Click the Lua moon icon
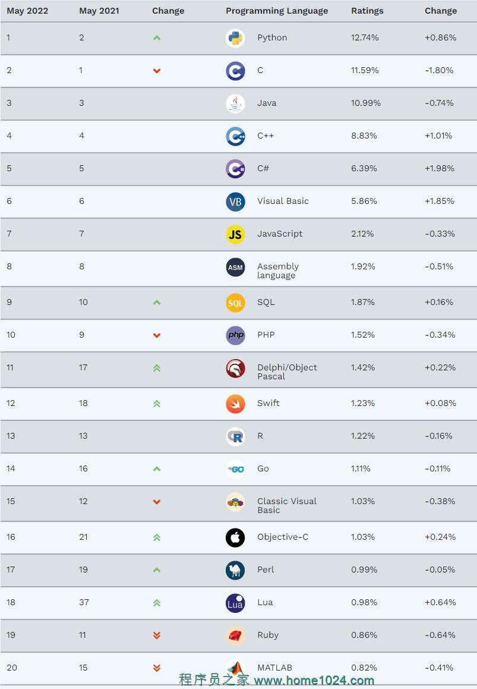 (235, 603)
